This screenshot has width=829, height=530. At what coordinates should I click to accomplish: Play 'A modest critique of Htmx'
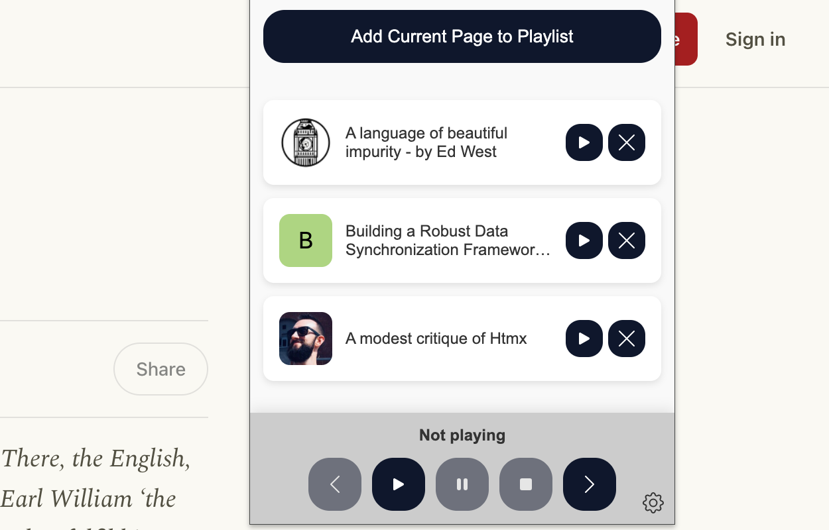584,339
